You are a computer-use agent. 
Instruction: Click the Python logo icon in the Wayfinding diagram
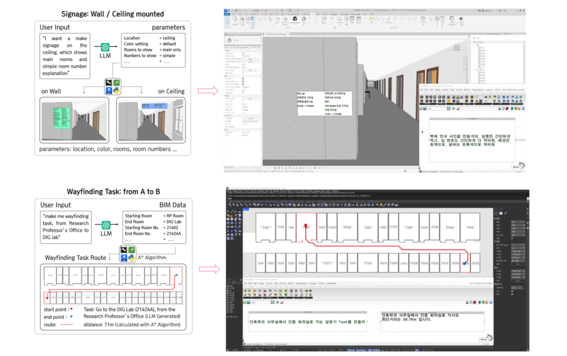[x=132, y=258]
